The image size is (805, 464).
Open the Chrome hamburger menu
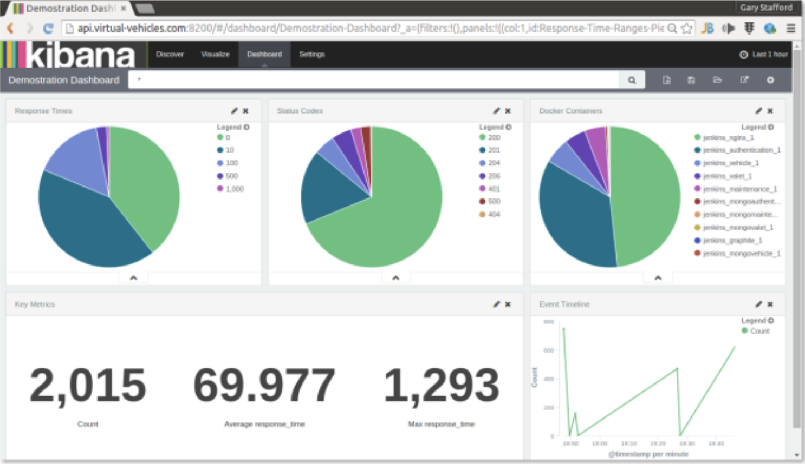tap(791, 28)
